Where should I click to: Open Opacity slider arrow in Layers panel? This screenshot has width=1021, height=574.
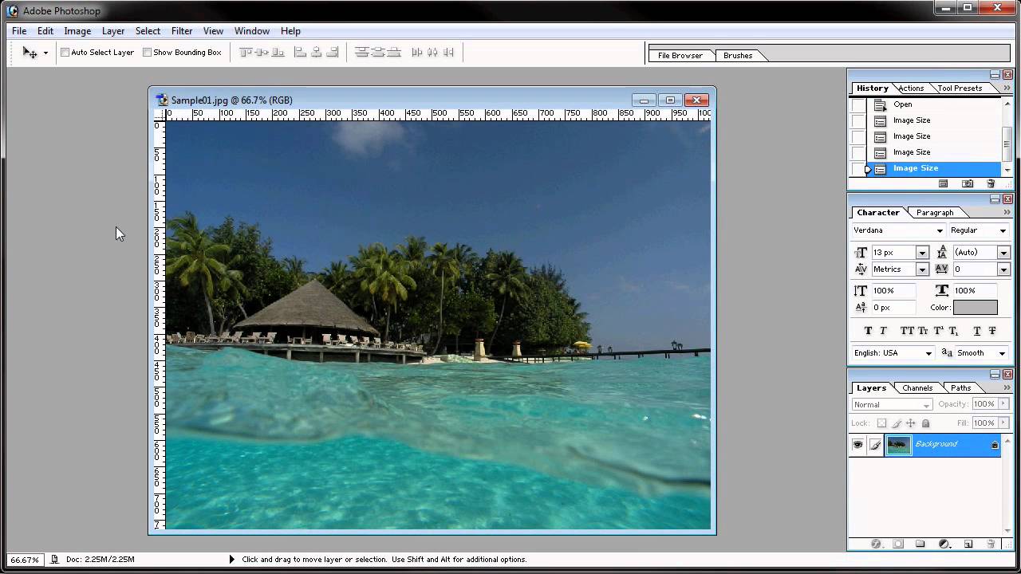(x=1003, y=404)
